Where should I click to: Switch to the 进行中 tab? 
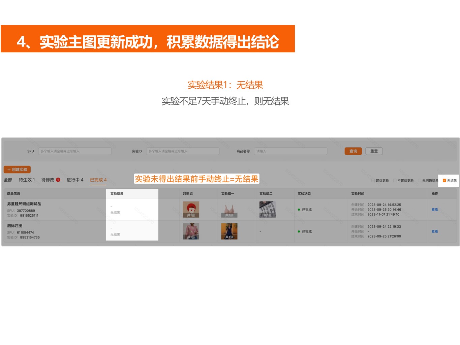pyautogui.click(x=75, y=180)
